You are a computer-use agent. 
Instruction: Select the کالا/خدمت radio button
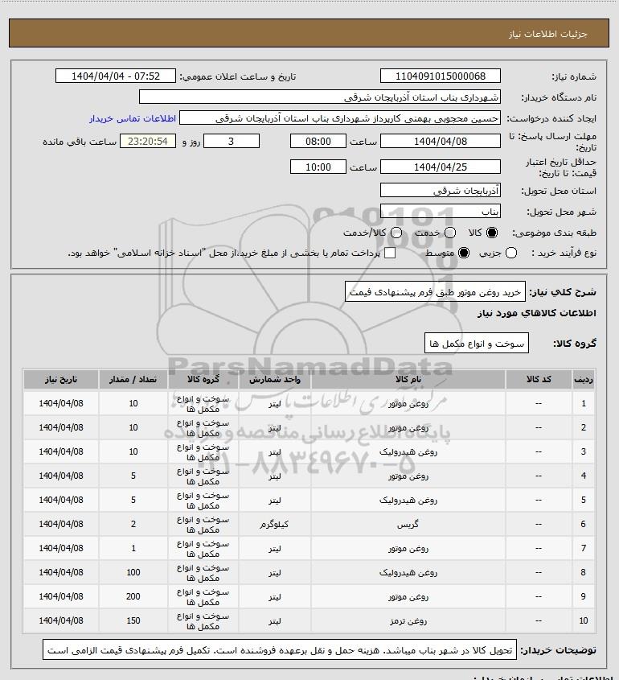pyautogui.click(x=396, y=233)
